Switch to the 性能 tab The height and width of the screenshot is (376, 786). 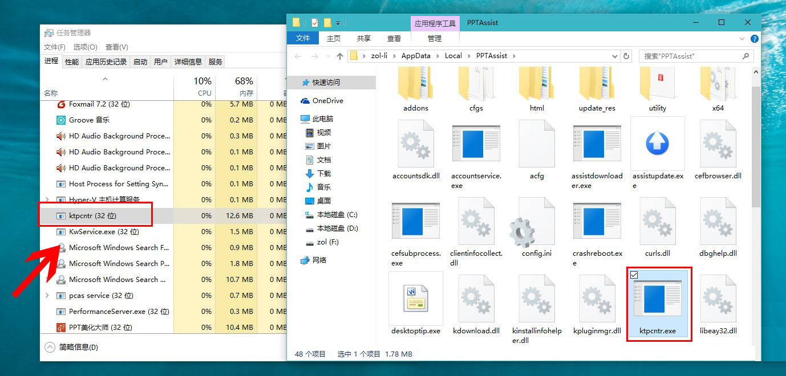(x=72, y=62)
